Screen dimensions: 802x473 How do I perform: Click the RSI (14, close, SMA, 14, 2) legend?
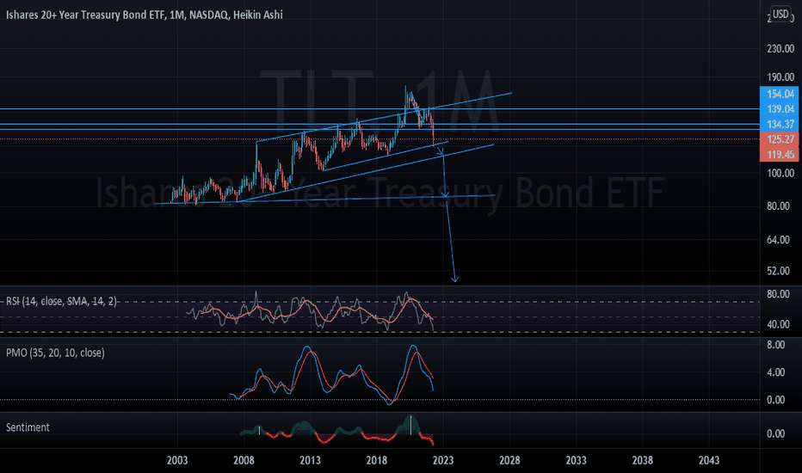click(x=61, y=302)
